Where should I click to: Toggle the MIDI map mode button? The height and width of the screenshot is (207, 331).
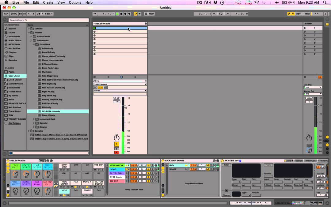pyautogui.click(x=307, y=14)
